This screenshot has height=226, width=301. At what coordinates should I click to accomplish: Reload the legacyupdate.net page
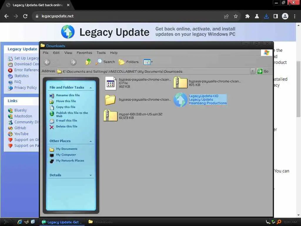tap(25, 16)
